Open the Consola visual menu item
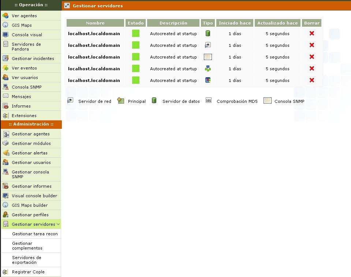 (27, 35)
